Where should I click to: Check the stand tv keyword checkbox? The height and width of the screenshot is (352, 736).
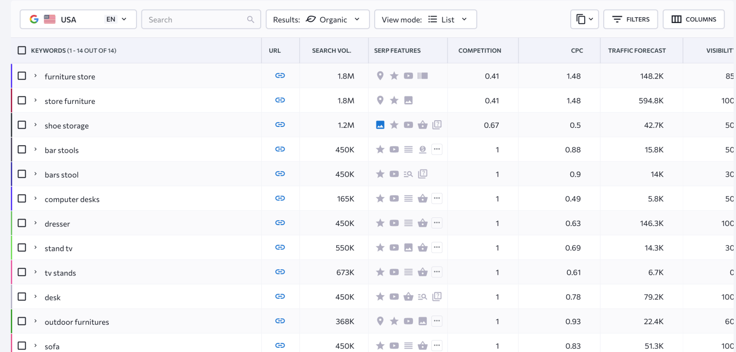pos(22,248)
